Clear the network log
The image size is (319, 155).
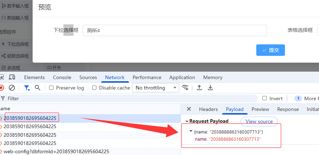[x=12, y=88]
